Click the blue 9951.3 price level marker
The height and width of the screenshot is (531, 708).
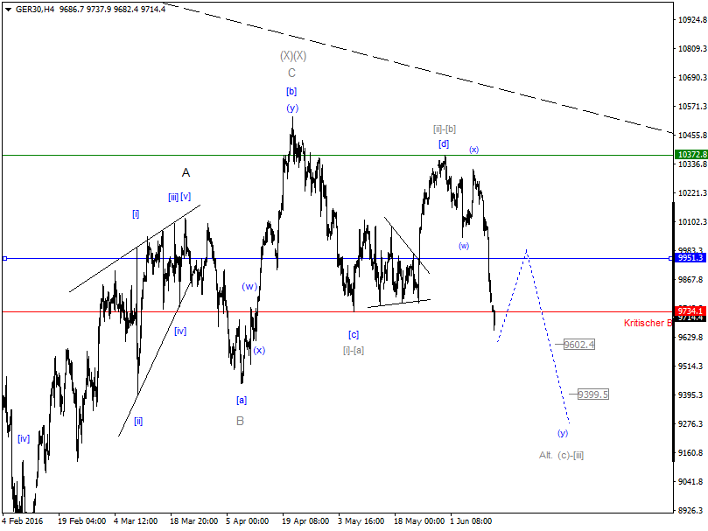(x=690, y=258)
